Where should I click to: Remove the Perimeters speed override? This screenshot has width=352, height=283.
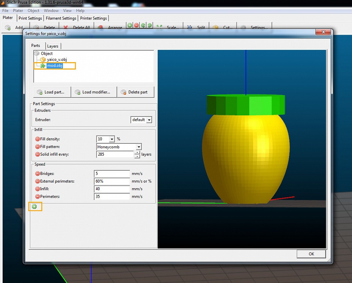(37, 197)
